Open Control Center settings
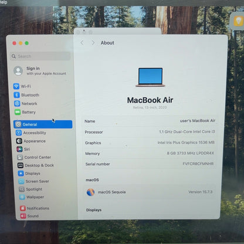The image size is (244, 244). tap(34, 157)
